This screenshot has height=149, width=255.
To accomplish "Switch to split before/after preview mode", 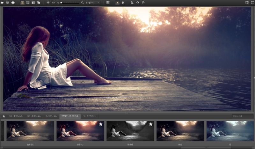I will pyautogui.click(x=28, y=3).
